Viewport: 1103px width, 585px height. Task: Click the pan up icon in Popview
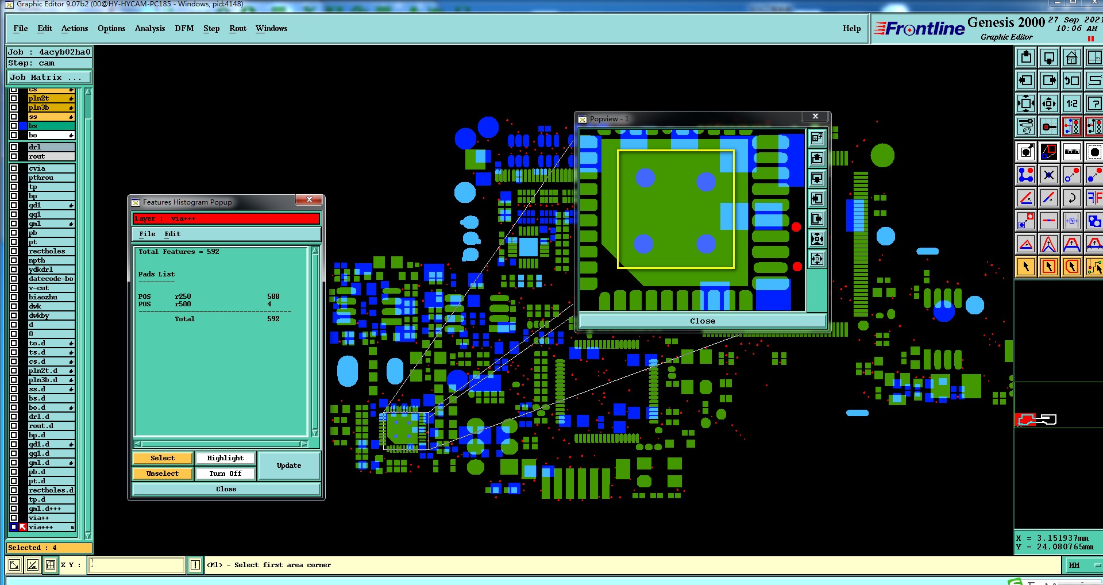pos(817,158)
